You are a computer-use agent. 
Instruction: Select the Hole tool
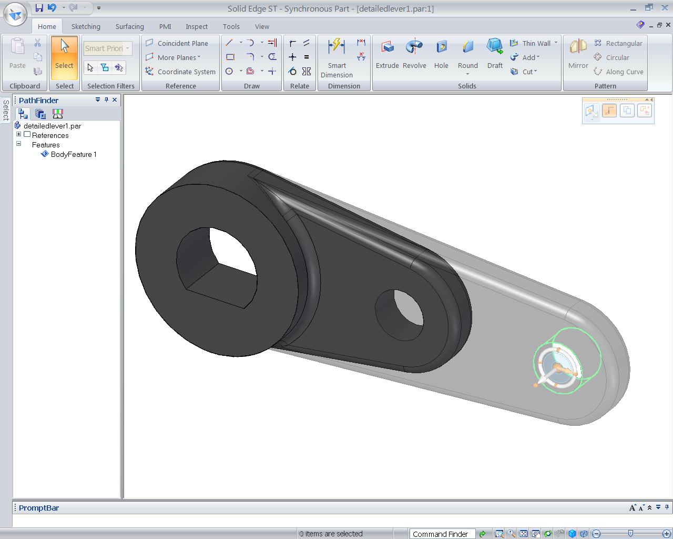coord(441,54)
